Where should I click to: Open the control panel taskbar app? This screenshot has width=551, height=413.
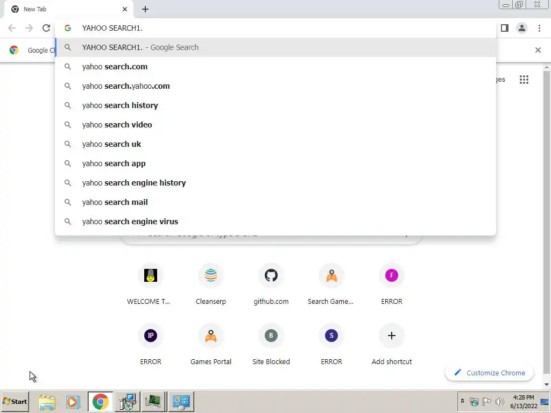[181, 402]
